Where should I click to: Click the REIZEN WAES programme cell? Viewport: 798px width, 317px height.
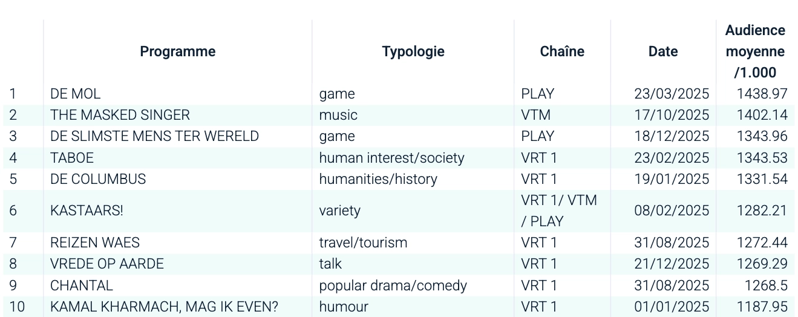pos(95,243)
